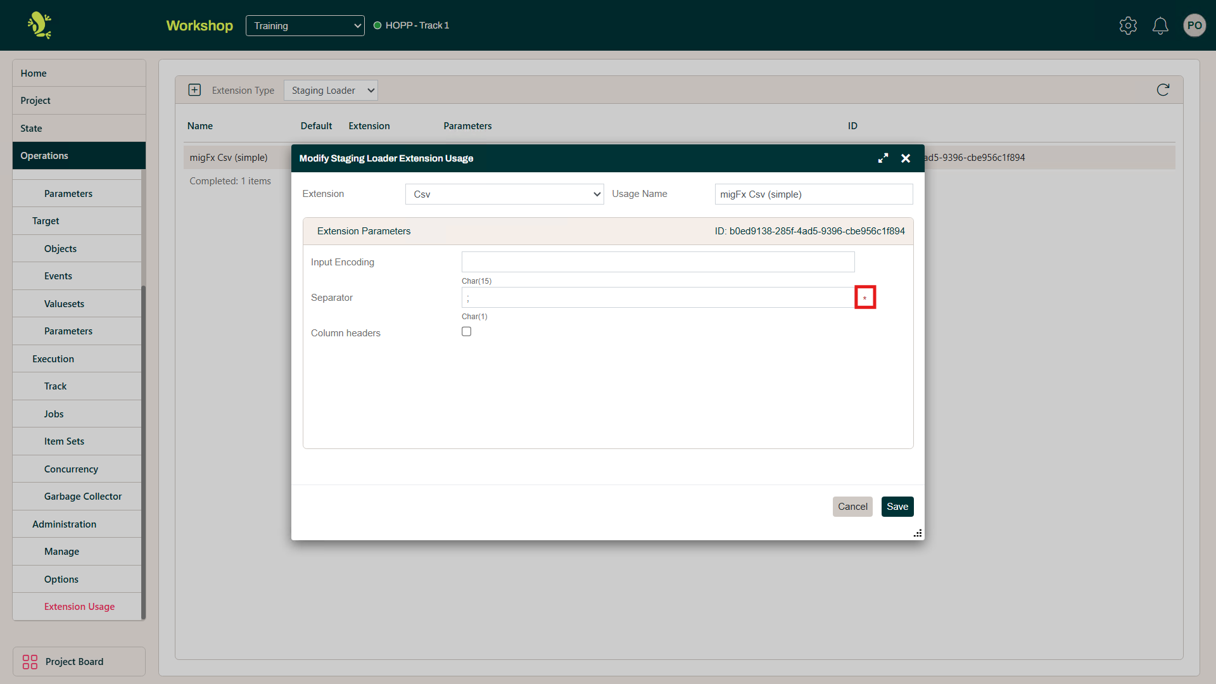The image size is (1216, 684).
Task: Click the highlighted red asterisk next to Separator
Action: [x=865, y=296]
